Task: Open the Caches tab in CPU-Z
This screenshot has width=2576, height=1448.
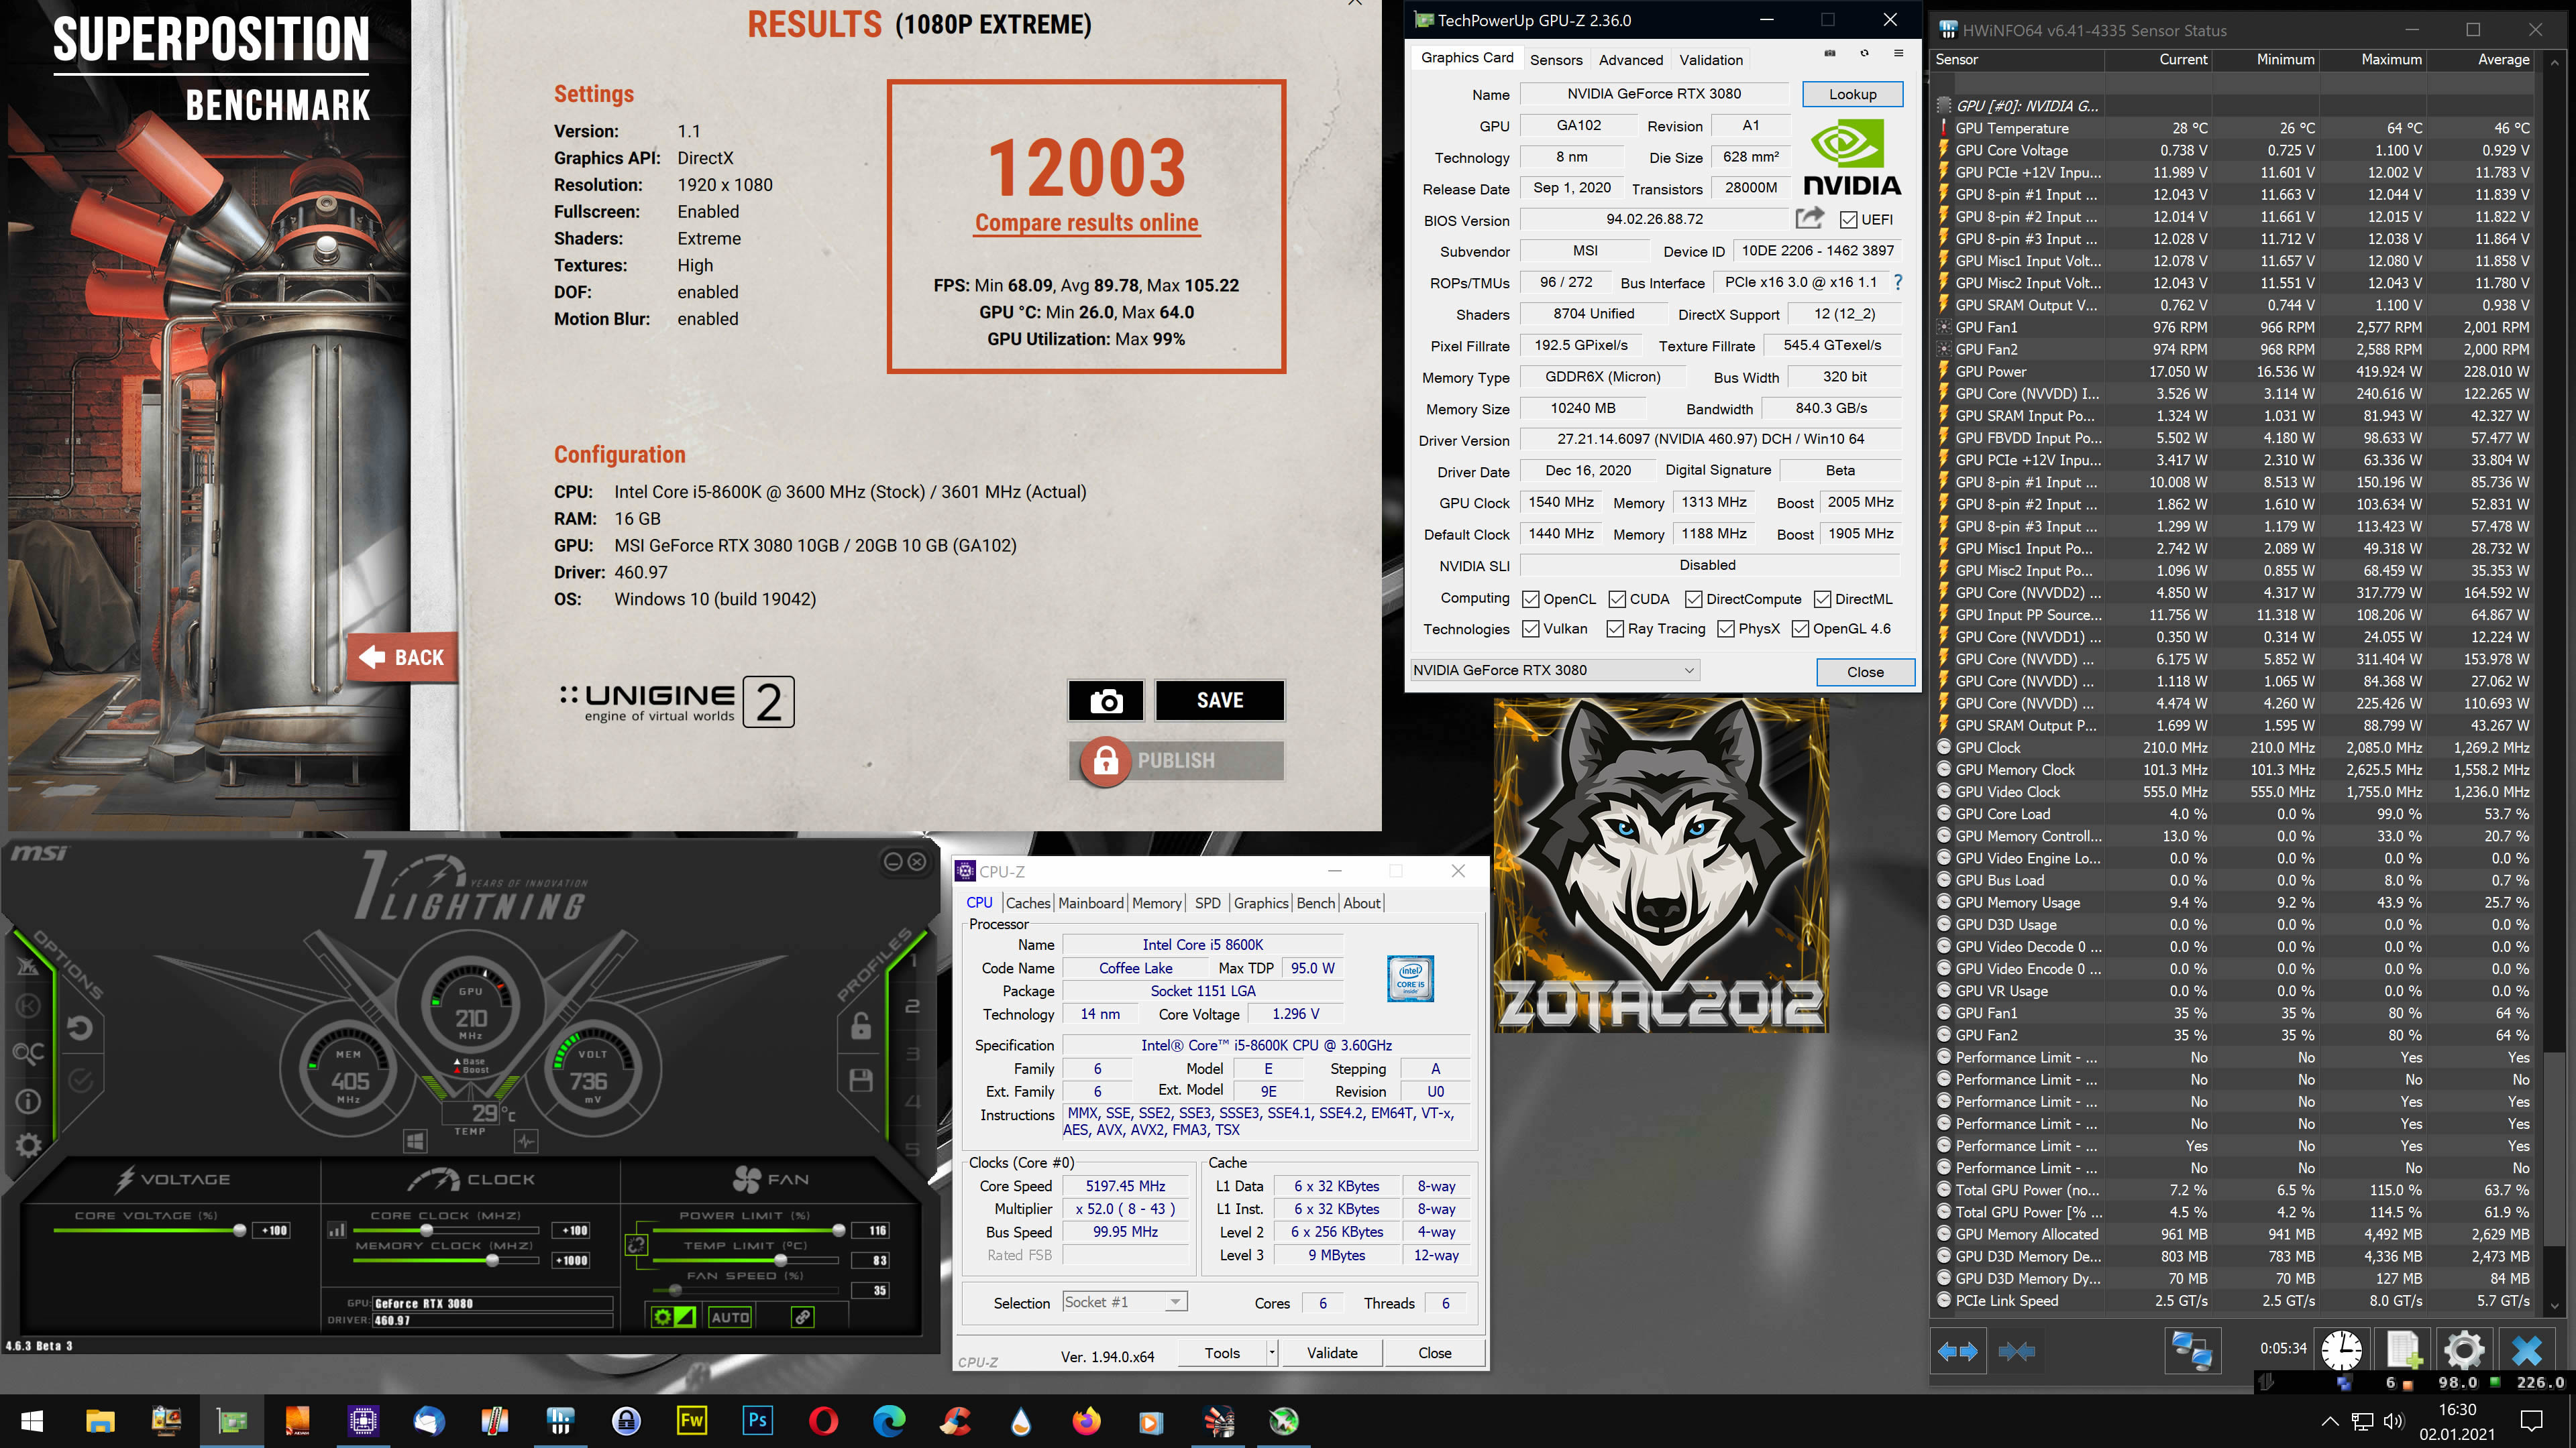Action: (1028, 902)
